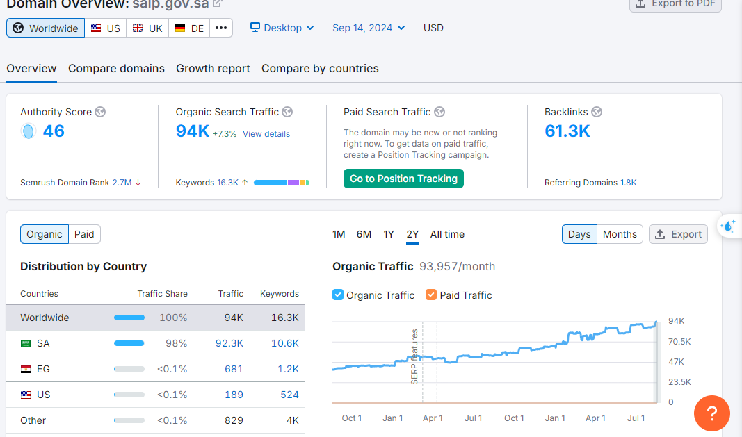Click the external link icon beside the domain name
This screenshot has height=437, width=742.
218,3
